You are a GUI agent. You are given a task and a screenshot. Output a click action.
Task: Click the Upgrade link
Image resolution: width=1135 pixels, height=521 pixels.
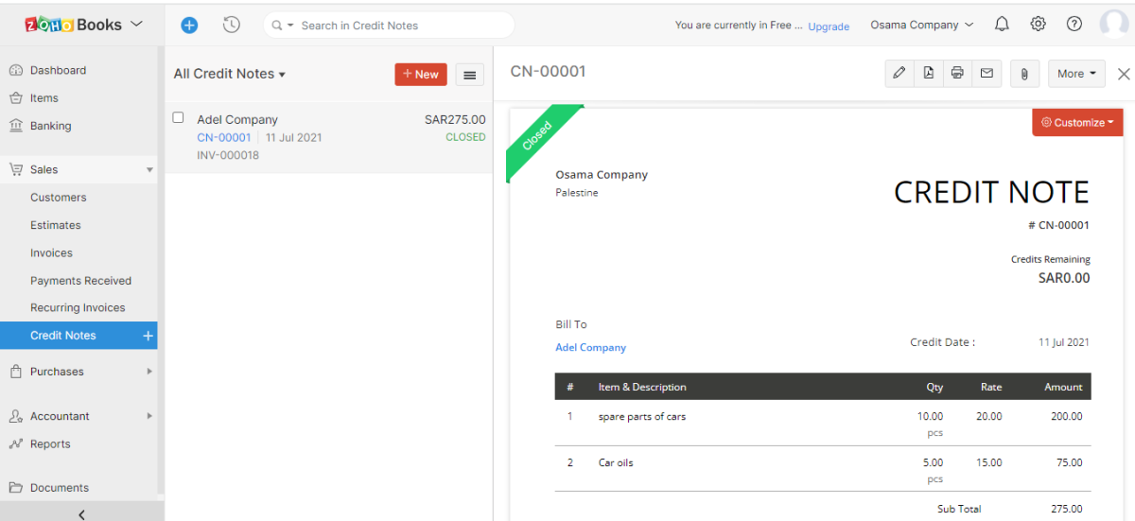tap(829, 26)
